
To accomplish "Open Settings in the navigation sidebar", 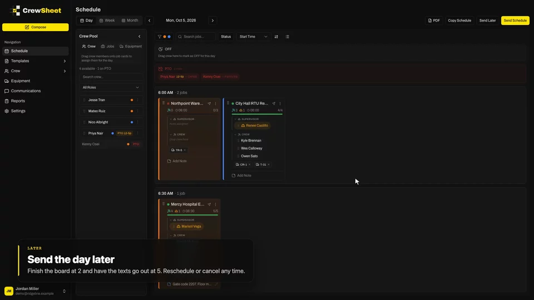I will 36,111.
